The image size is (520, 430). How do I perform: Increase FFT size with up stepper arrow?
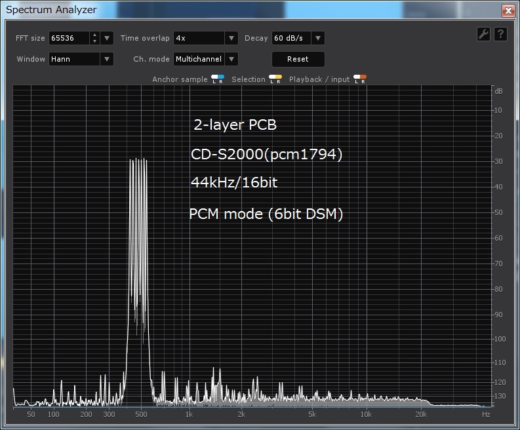tap(95, 35)
